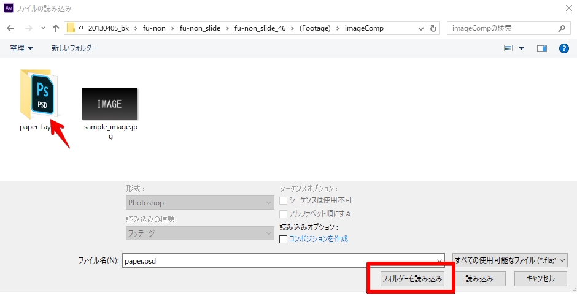Screen dimensions: 577x296
Task: Enable the コンポジションを作成 checkbox
Action: point(283,239)
